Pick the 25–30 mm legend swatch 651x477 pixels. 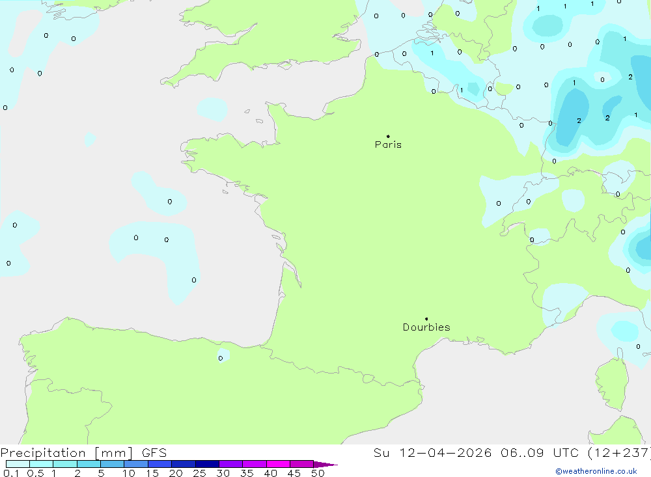pyautogui.click(x=207, y=464)
